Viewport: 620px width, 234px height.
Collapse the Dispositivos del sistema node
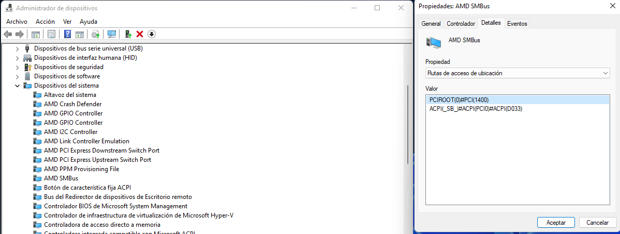coord(17,86)
